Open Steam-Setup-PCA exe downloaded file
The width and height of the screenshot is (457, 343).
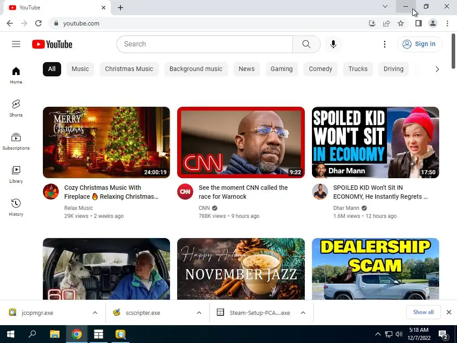pyautogui.click(x=260, y=313)
